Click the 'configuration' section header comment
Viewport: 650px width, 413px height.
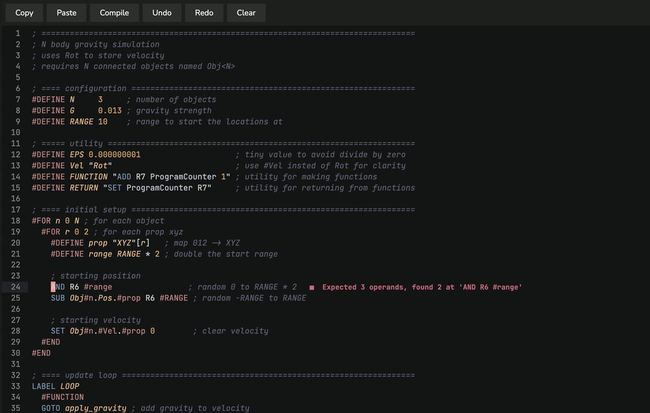coord(224,88)
